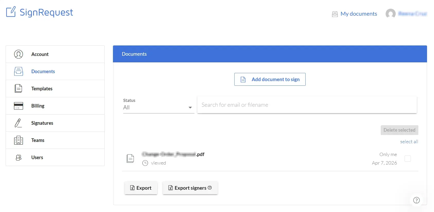
Task: Click the Templates page icon
Action: pos(18,89)
